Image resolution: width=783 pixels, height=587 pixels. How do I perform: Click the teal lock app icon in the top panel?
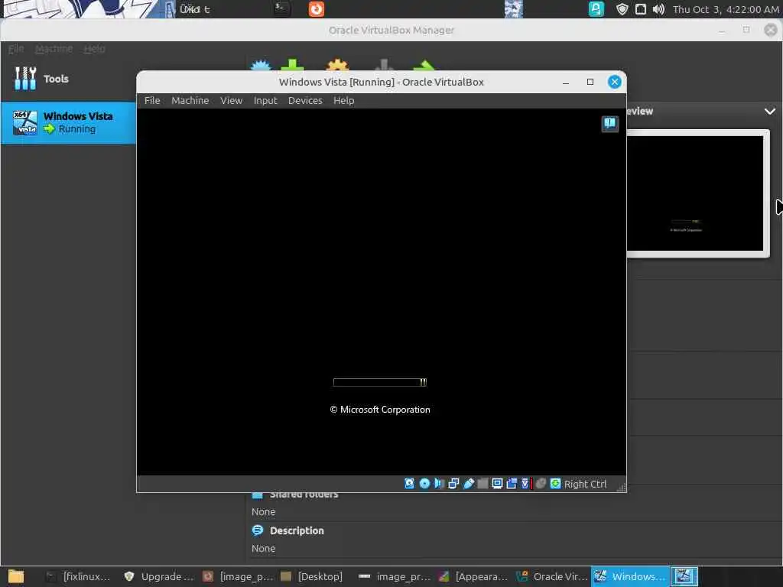(596, 9)
